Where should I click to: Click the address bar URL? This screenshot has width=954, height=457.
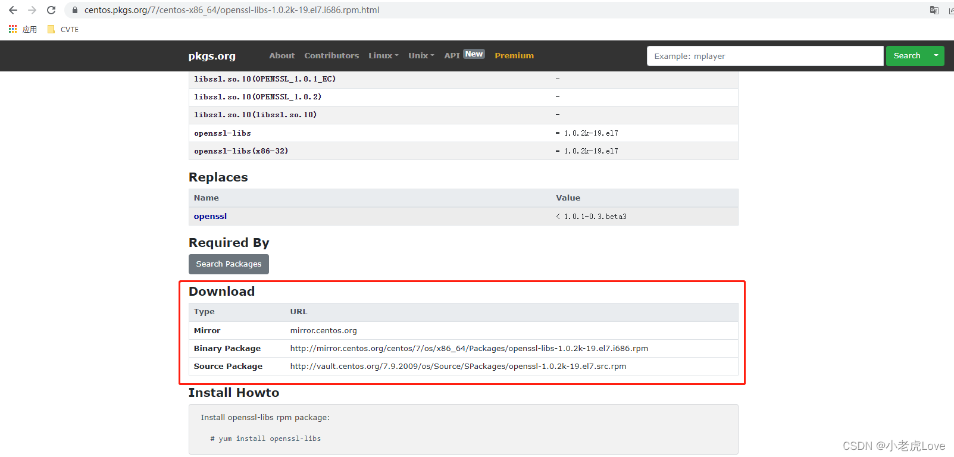click(x=232, y=10)
